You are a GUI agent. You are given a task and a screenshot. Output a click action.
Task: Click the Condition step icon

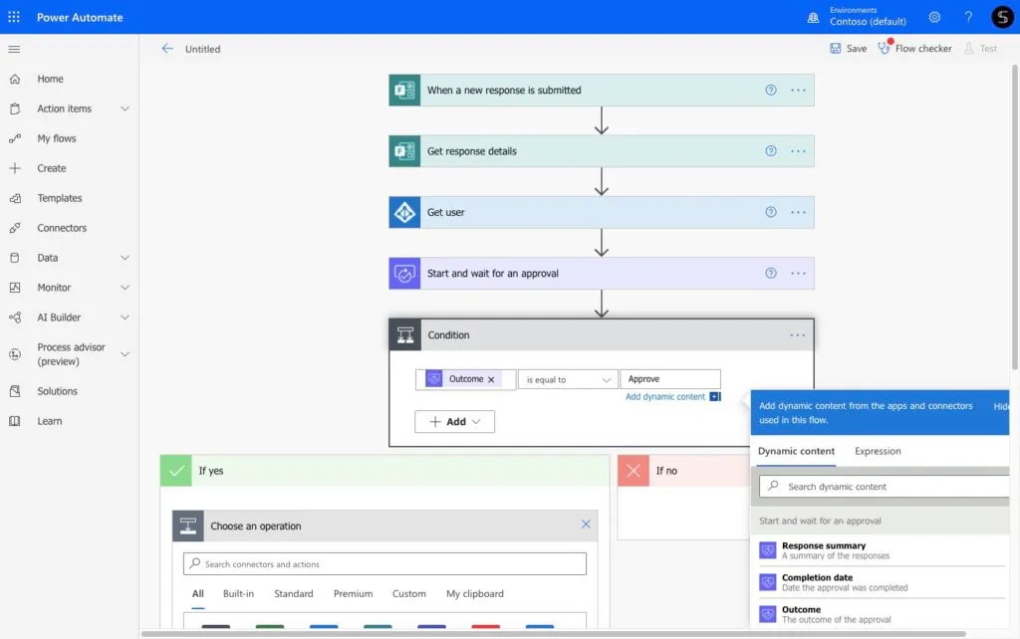(405, 335)
